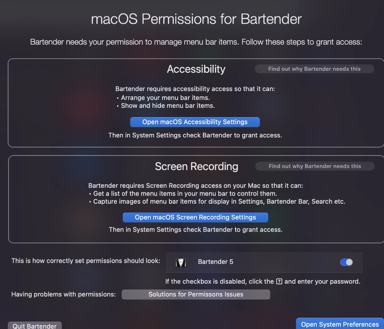Open System Preferences button
Screen dimensions: 384x329
[x=340, y=324]
